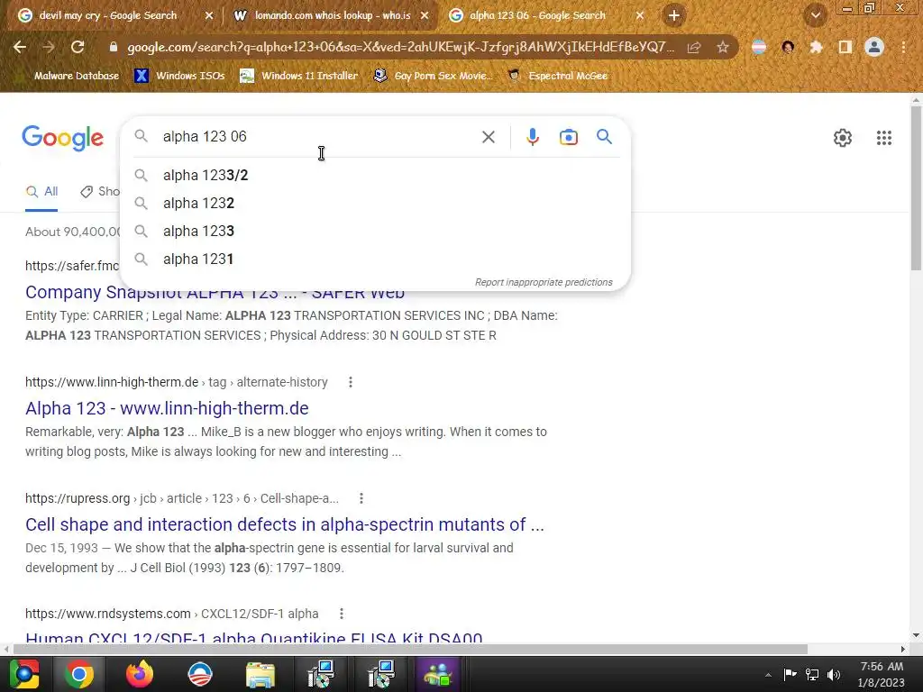Open the Windows ISOs bookmark
The image size is (923, 692).
pyautogui.click(x=179, y=76)
